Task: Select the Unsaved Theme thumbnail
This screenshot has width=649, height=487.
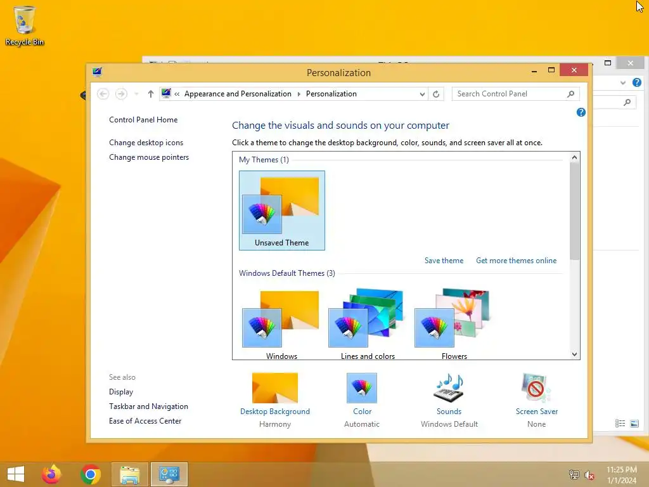Action: [282, 211]
